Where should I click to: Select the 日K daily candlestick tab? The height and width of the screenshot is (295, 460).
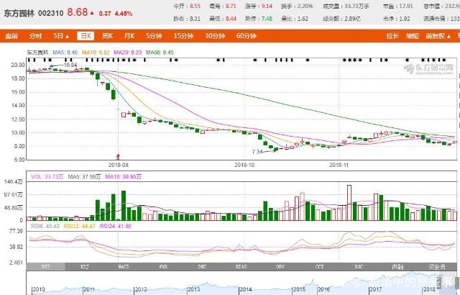pyautogui.click(x=86, y=36)
